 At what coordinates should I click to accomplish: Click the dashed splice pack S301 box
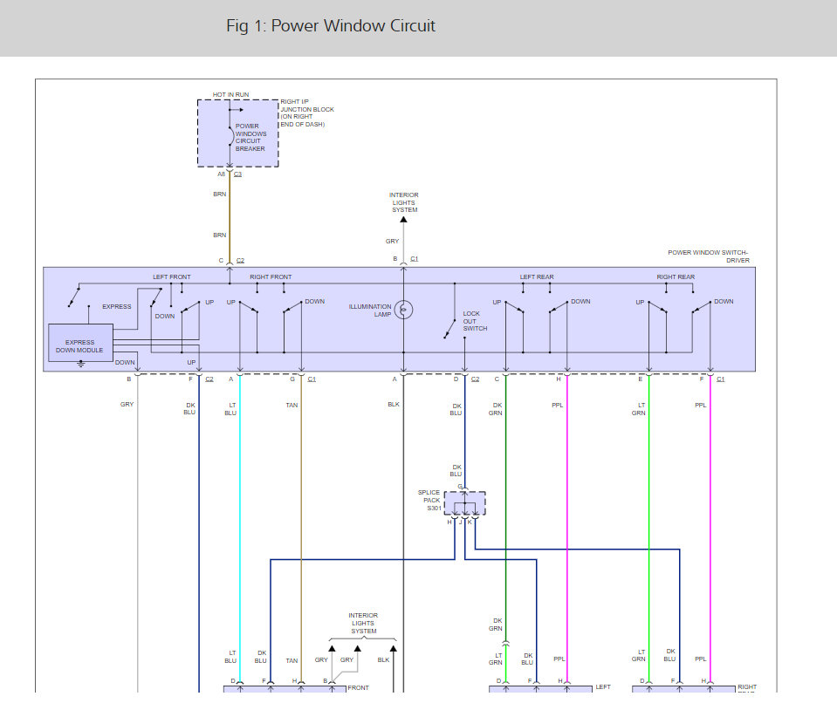[x=464, y=503]
